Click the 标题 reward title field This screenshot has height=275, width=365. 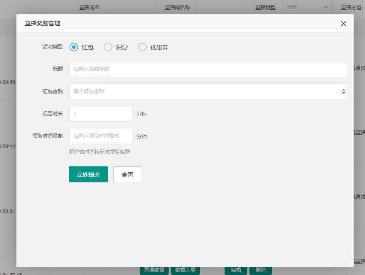[x=208, y=69]
